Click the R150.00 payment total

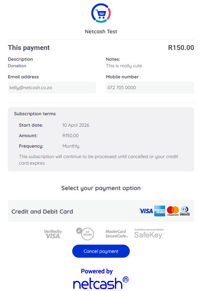(181, 48)
